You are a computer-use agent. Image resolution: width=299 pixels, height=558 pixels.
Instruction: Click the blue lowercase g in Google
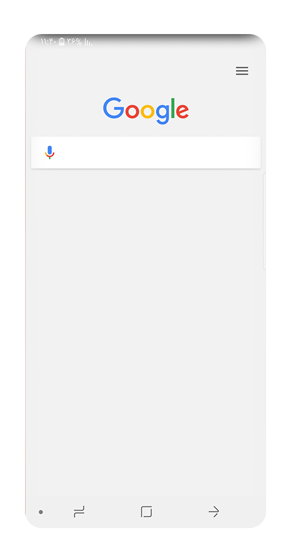tap(162, 114)
